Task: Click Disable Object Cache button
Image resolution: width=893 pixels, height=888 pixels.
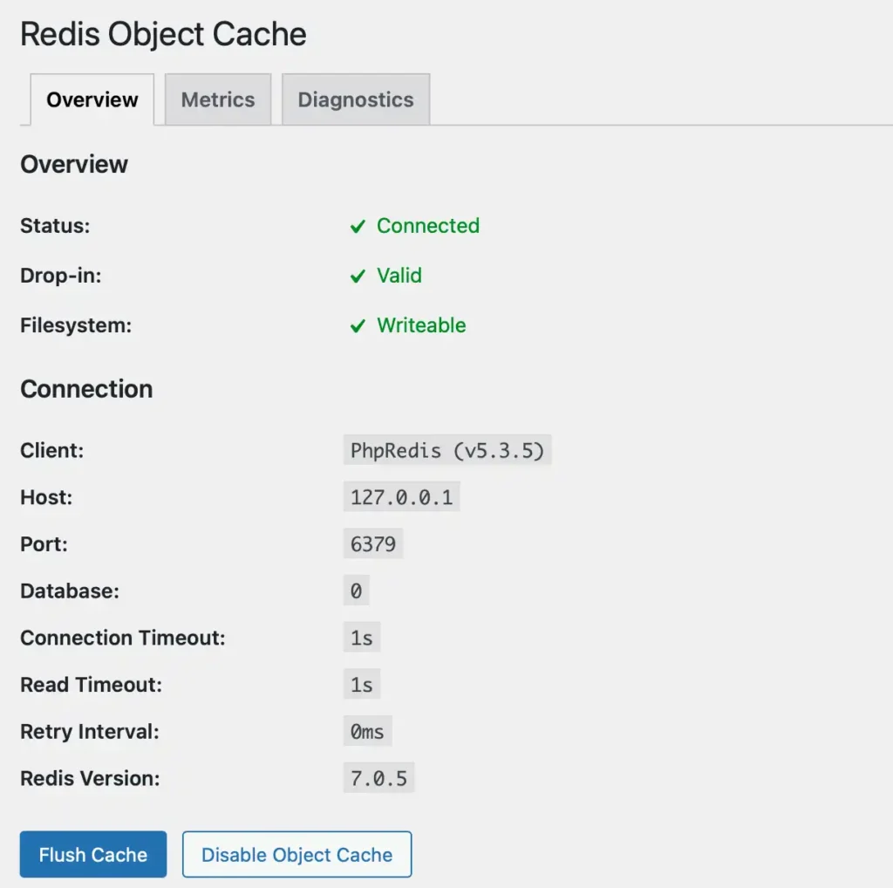Action: coord(297,855)
